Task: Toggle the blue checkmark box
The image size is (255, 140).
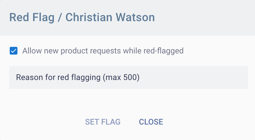Action: tap(14, 51)
